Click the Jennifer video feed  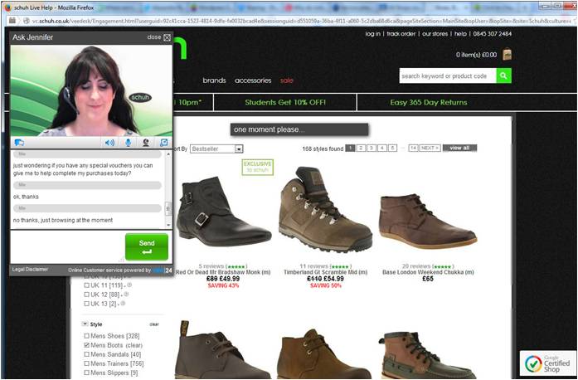coord(91,90)
